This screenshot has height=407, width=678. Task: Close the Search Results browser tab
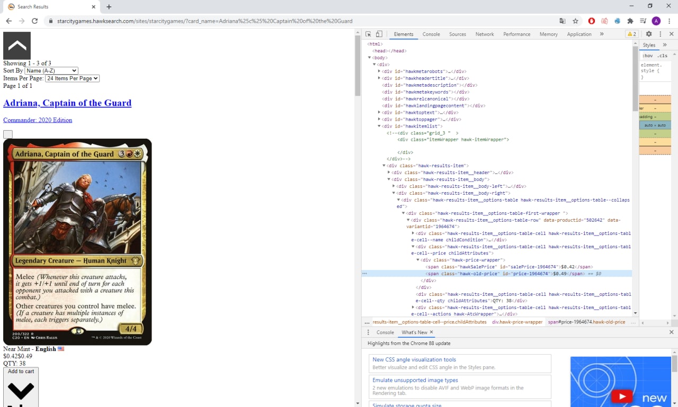(94, 7)
